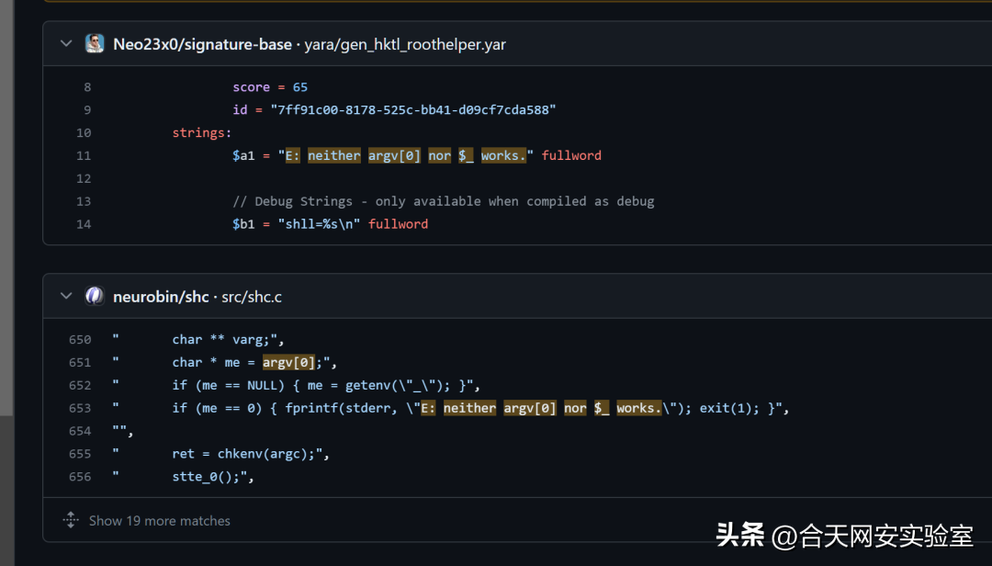Click highlighted argv[0] match on line 651
This screenshot has height=566, width=992.
click(288, 362)
